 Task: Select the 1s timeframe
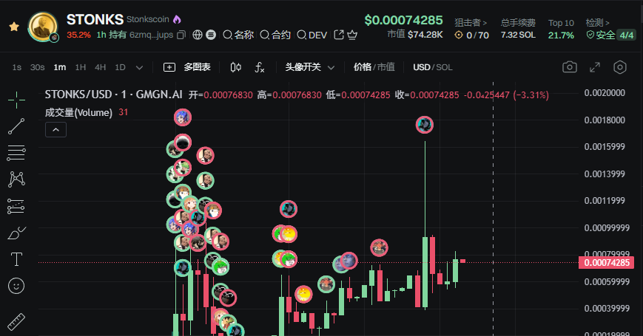pos(17,67)
